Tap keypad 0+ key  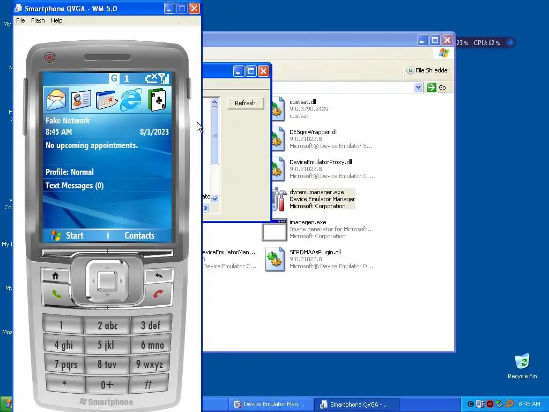107,385
